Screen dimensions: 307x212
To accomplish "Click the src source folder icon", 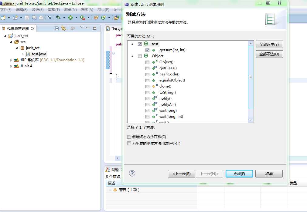I will 16,42.
